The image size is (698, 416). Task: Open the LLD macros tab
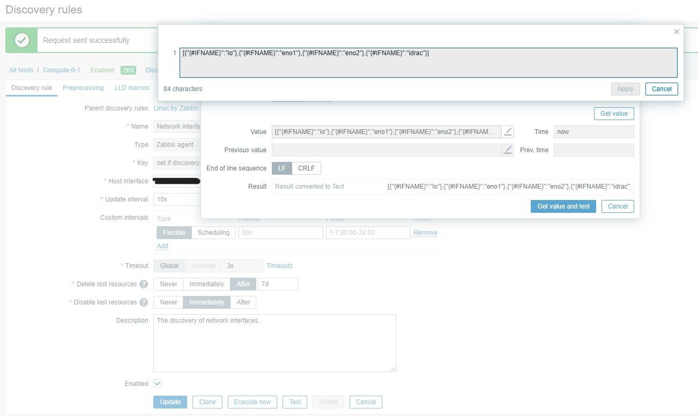coord(132,87)
